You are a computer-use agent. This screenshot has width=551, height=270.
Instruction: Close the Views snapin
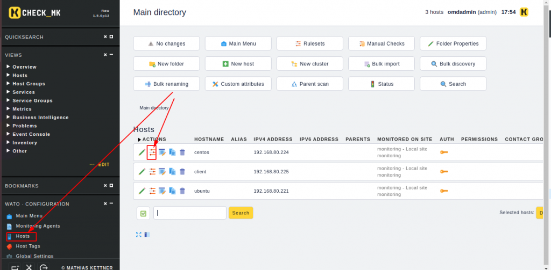[105, 55]
